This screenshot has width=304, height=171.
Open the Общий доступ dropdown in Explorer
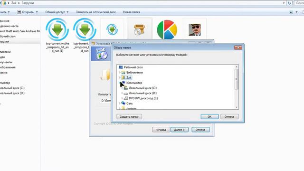point(57,12)
